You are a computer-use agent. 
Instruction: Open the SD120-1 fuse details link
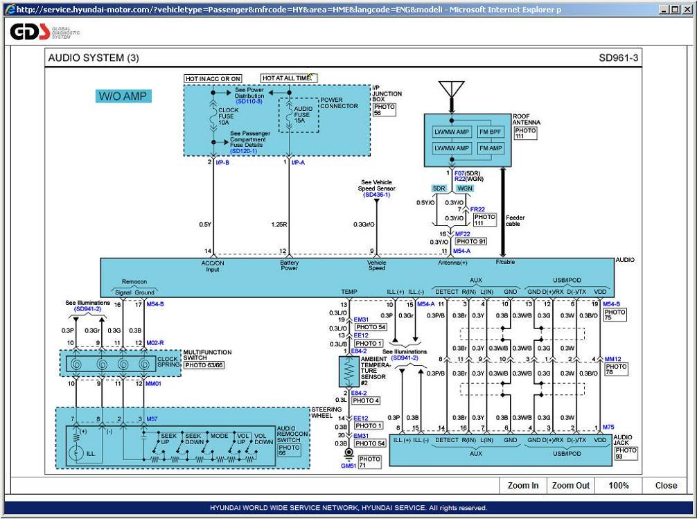tap(244, 151)
